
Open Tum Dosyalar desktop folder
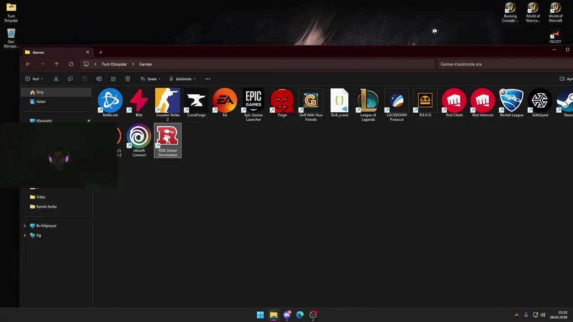click(x=11, y=13)
